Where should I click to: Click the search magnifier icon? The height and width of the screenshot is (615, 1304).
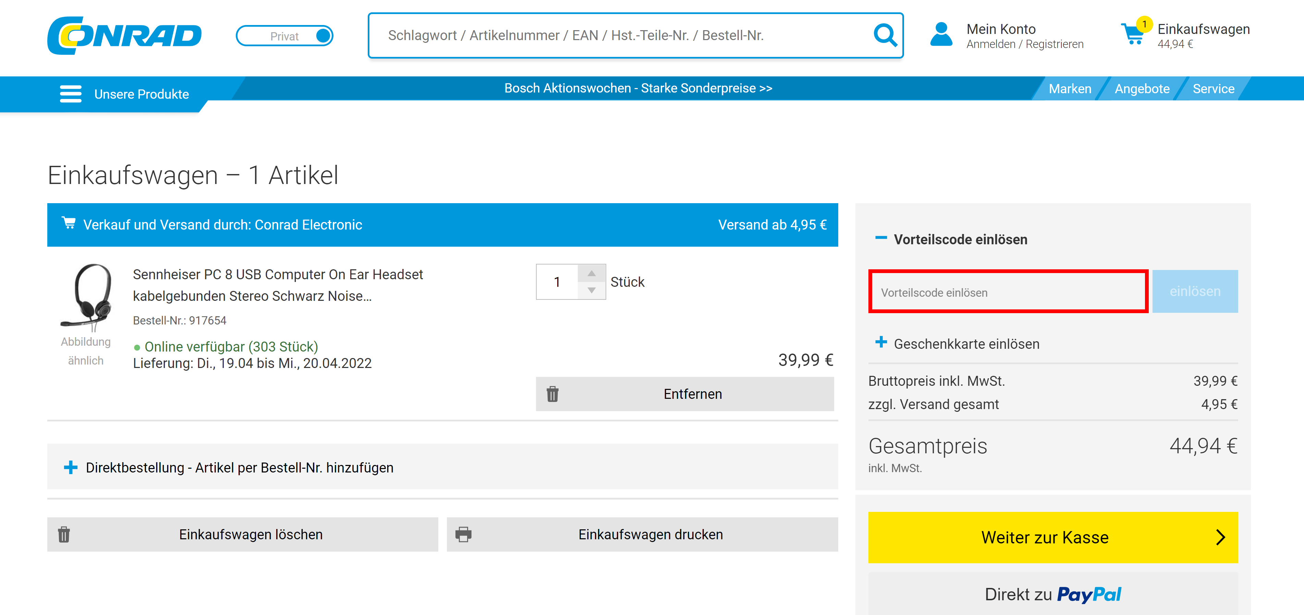885,35
